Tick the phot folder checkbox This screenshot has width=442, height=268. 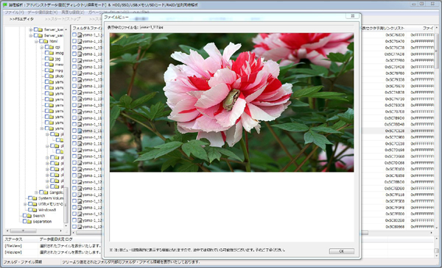[47, 76]
